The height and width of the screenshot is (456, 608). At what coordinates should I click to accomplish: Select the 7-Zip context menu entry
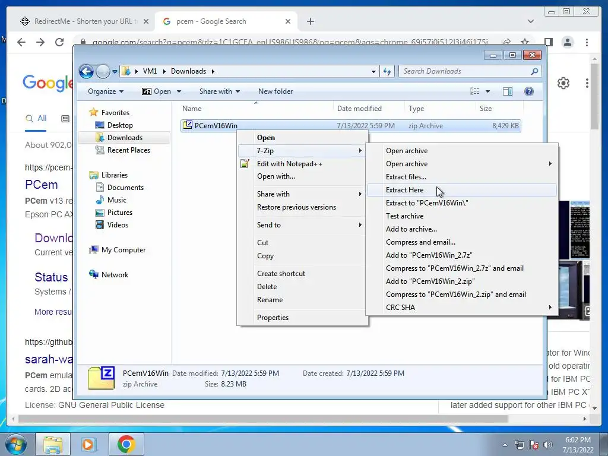[302, 150]
